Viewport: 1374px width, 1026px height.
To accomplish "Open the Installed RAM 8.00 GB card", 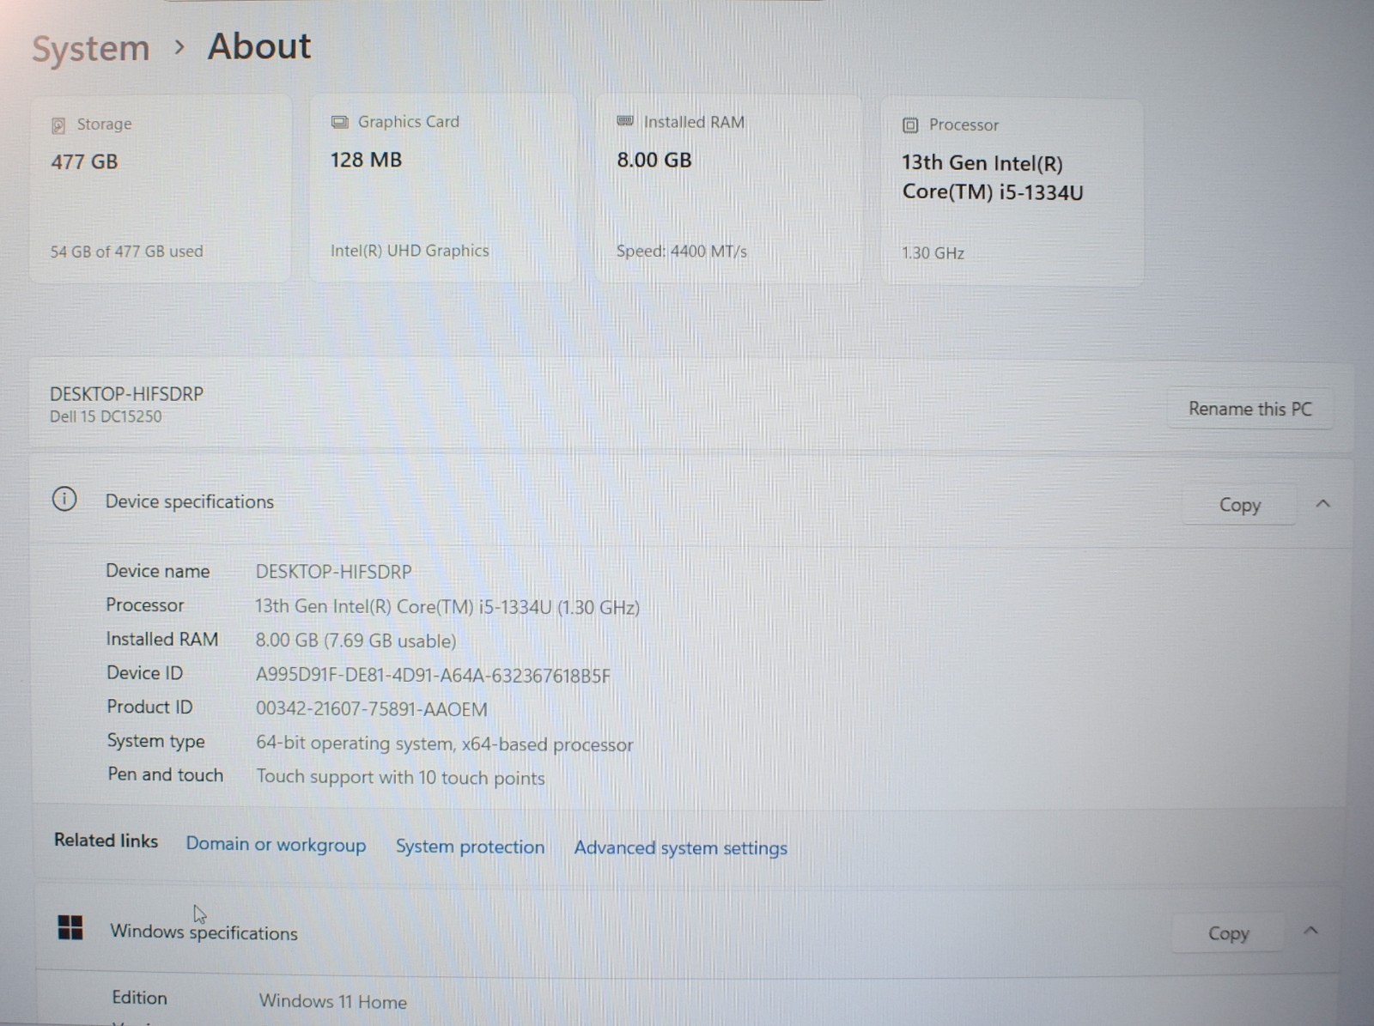I will point(728,189).
